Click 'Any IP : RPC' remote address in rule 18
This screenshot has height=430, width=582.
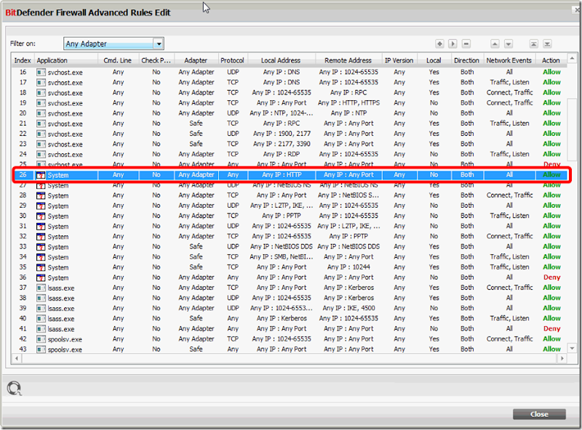tap(348, 92)
